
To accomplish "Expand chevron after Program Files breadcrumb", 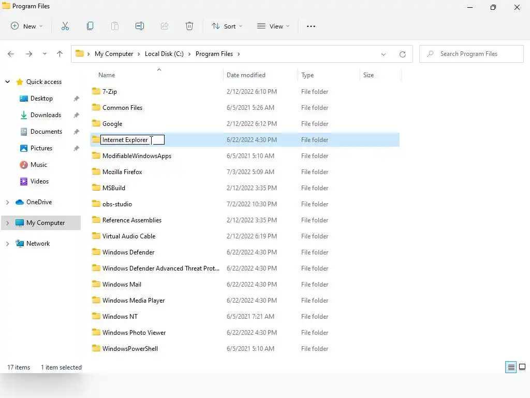I will pos(239,54).
